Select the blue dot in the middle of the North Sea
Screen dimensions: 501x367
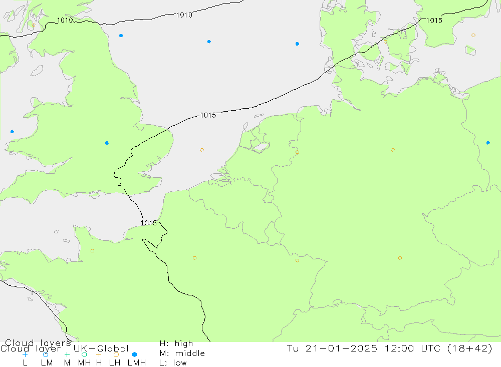[x=209, y=42]
